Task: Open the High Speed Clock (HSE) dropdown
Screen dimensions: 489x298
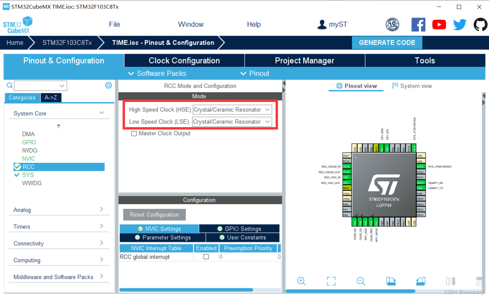Action: point(232,110)
